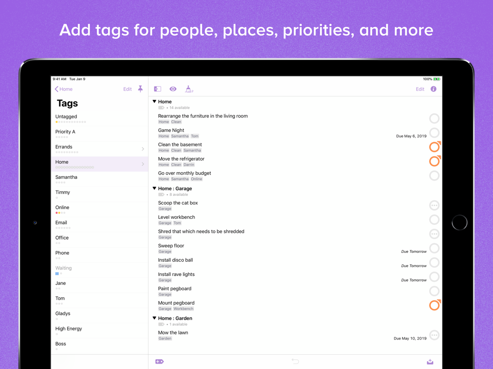Mark Mow the lawn complete
The height and width of the screenshot is (369, 493).
(x=434, y=335)
